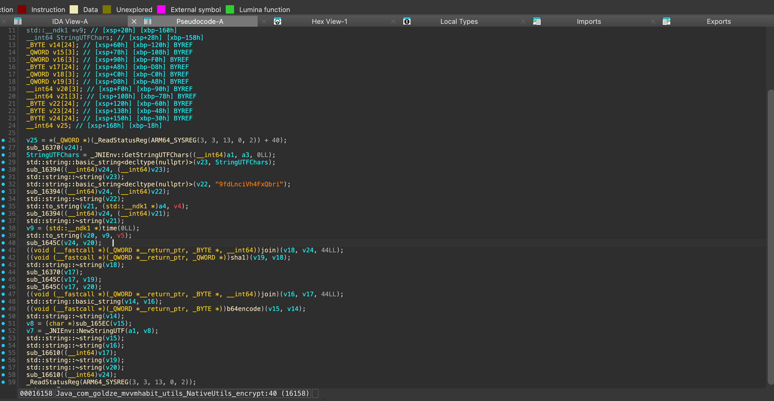The height and width of the screenshot is (401, 774).
Task: Click the Pseudocode-A tab icon
Action: tap(147, 21)
